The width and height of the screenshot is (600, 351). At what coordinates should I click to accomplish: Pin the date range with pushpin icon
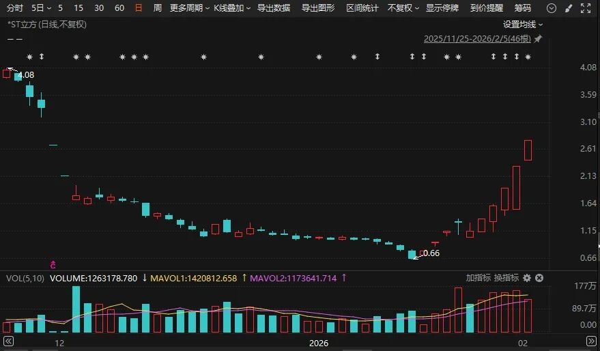(x=537, y=39)
